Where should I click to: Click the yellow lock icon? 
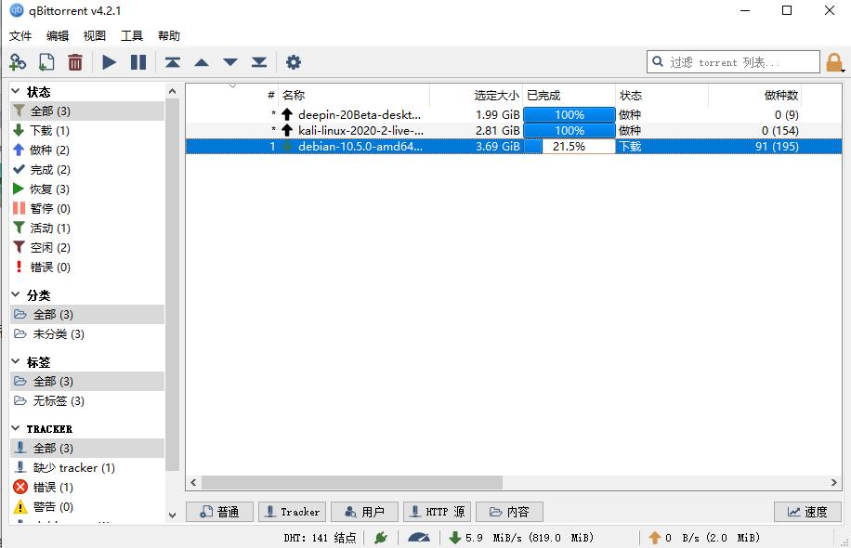tap(834, 62)
